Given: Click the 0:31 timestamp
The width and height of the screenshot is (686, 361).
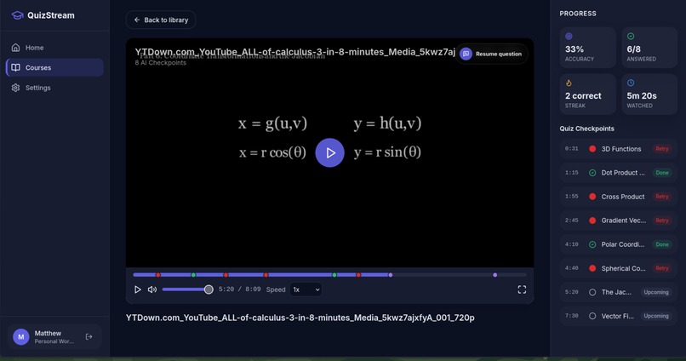Looking at the screenshot, I should [571, 149].
